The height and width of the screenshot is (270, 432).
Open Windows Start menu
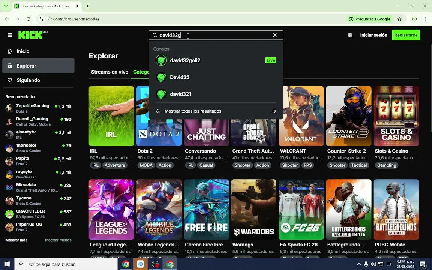coord(7,264)
